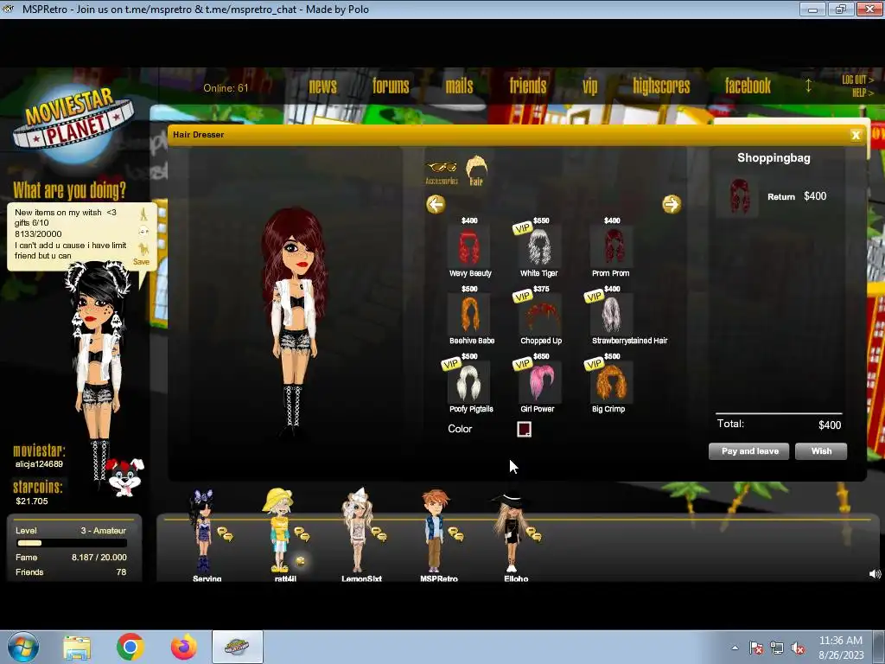Open File Explorer from taskbar
The width and height of the screenshot is (885, 664).
pyautogui.click(x=77, y=647)
